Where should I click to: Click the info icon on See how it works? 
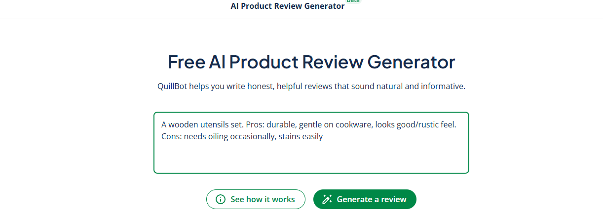coord(221,199)
